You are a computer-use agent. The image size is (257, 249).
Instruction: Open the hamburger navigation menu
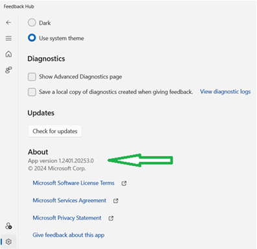coord(8,38)
